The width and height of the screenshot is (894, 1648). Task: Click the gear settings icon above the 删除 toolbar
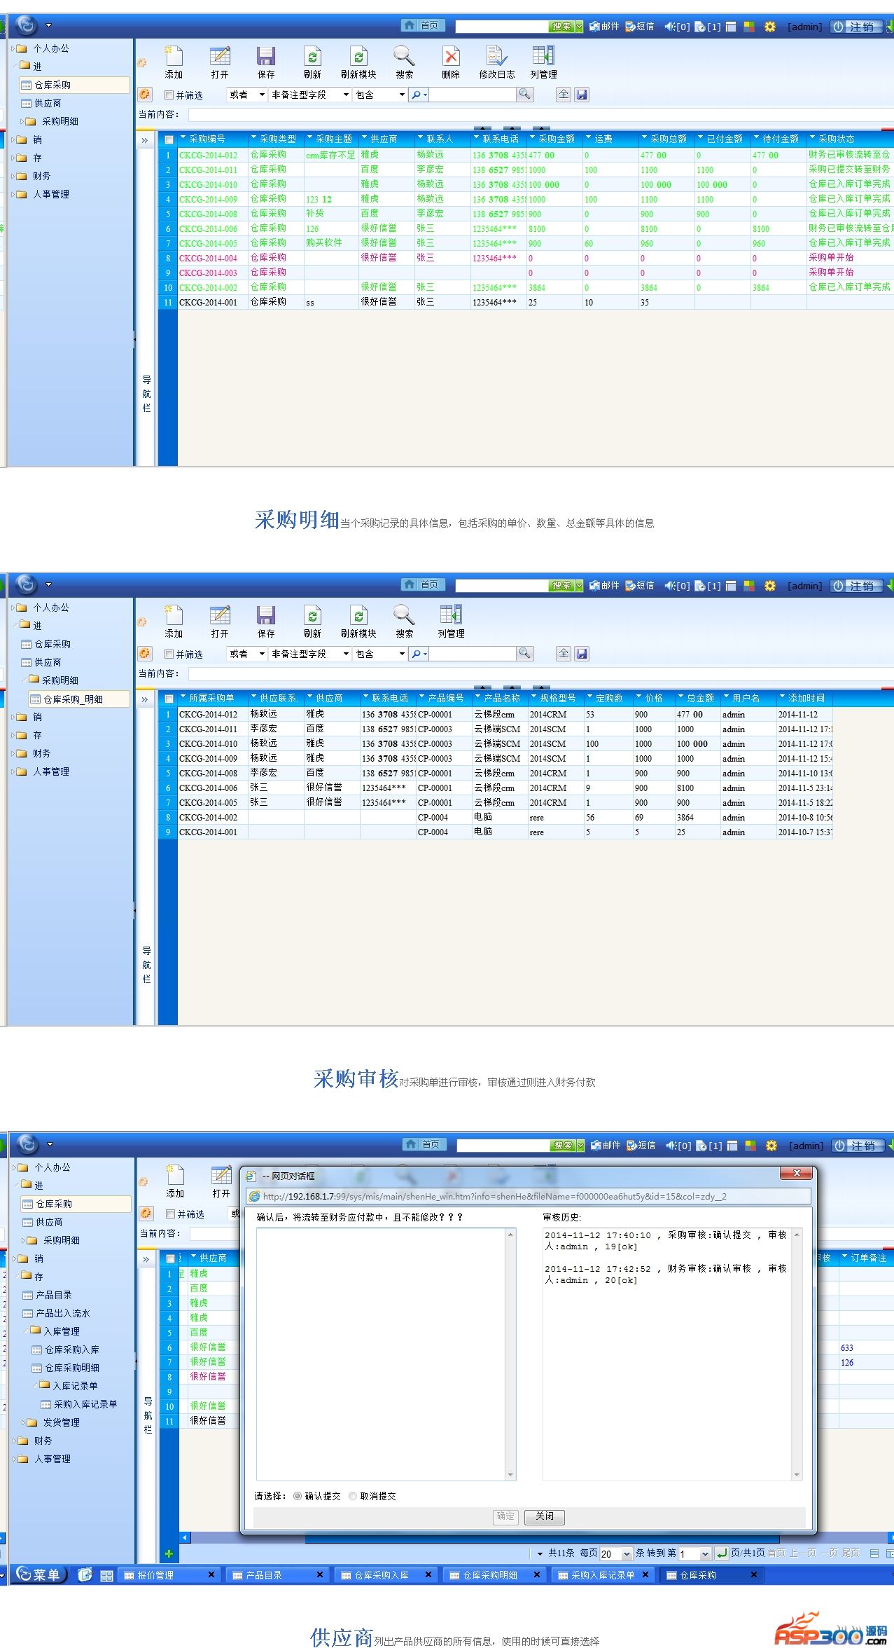[x=770, y=27]
